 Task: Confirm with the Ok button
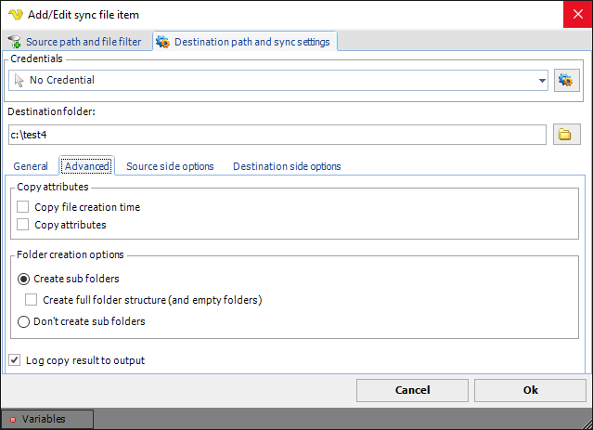point(530,390)
